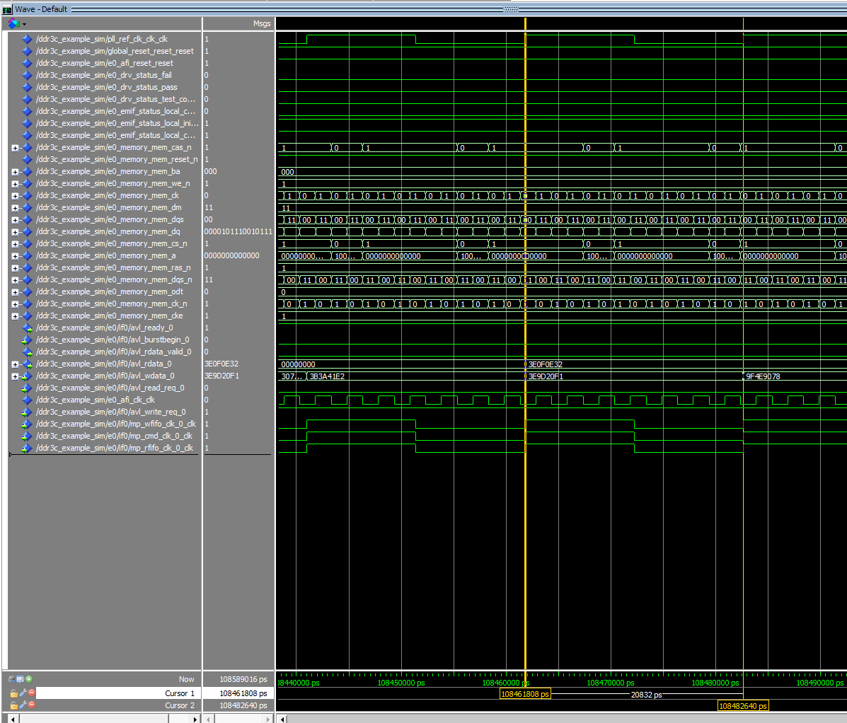Expand the e0_memory_mem_dq bus
The height and width of the screenshot is (723, 847).
(15, 232)
